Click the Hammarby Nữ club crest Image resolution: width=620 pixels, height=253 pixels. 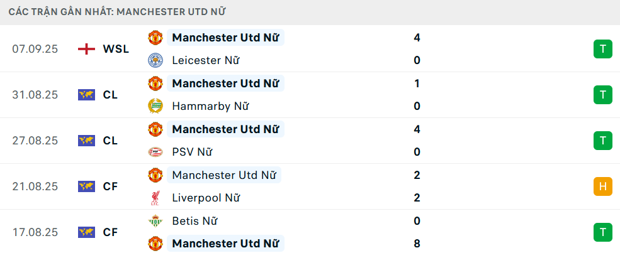point(155,106)
